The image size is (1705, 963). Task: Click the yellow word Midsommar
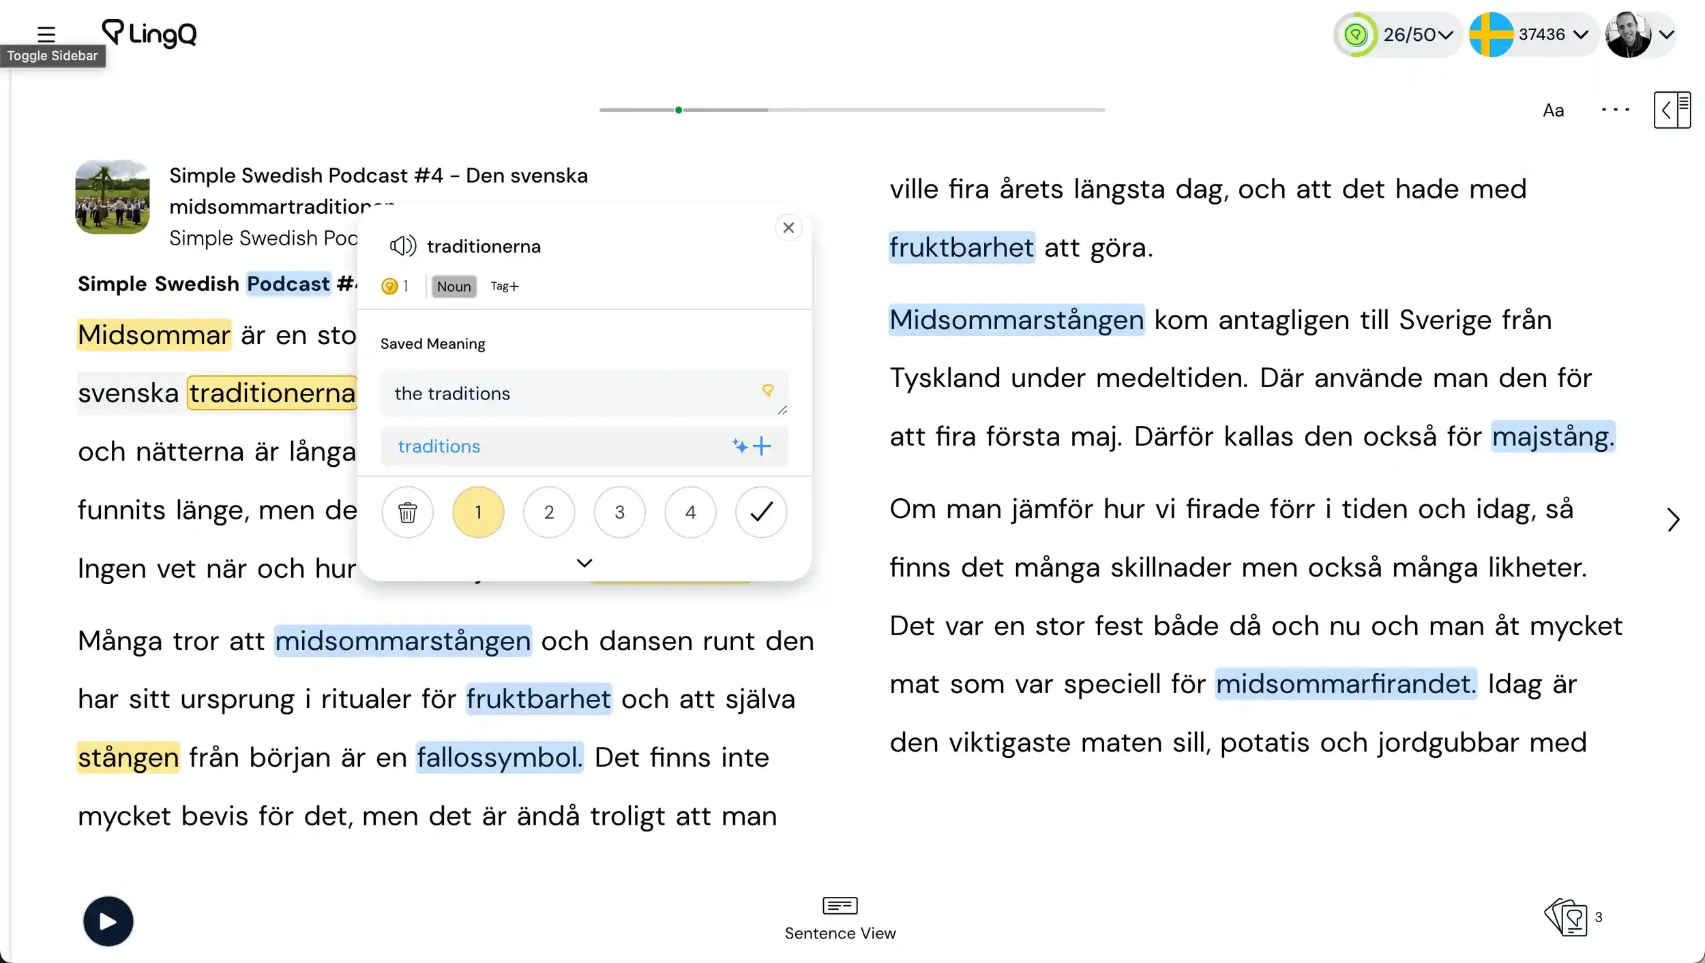(154, 335)
